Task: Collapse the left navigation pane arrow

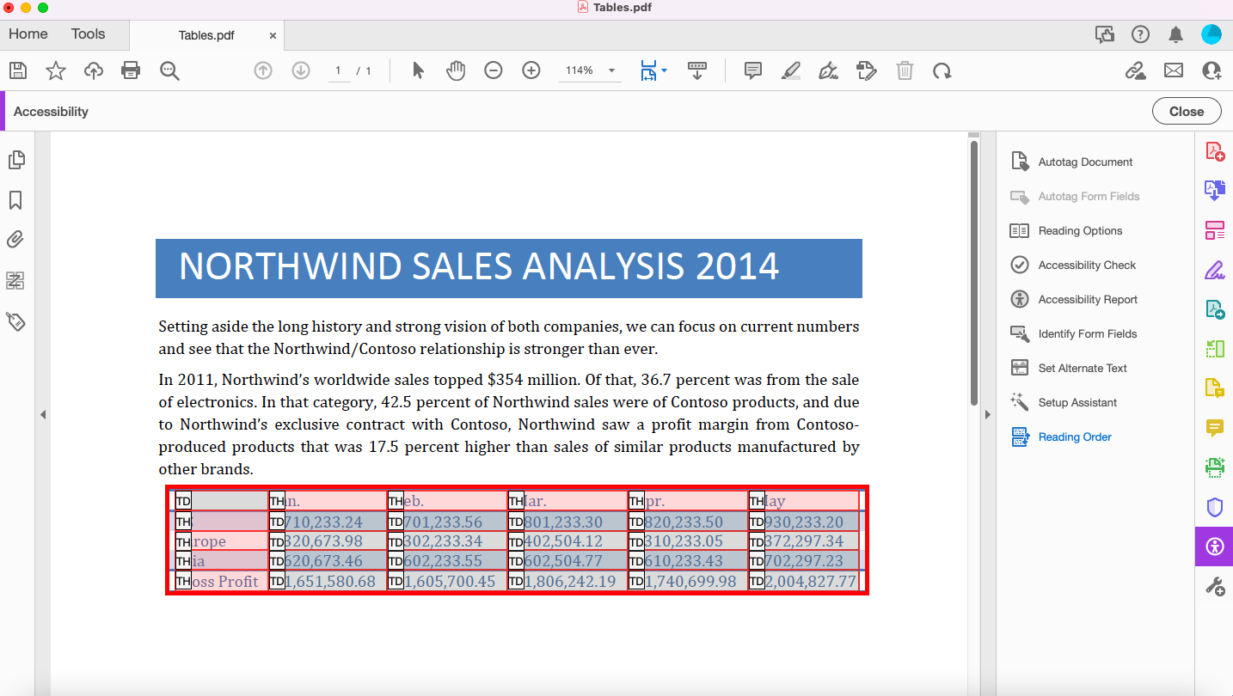Action: point(42,414)
